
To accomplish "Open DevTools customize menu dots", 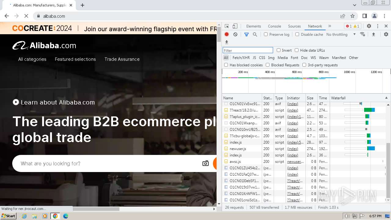I will click(378, 26).
